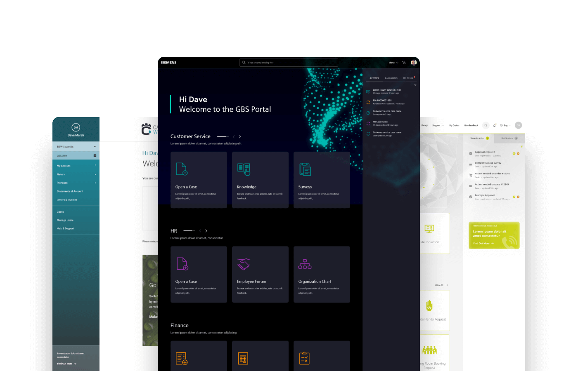Image resolution: width=578 pixels, height=371 pixels.
Task: Expand the My Account submenu arrow
Action: (x=95, y=165)
